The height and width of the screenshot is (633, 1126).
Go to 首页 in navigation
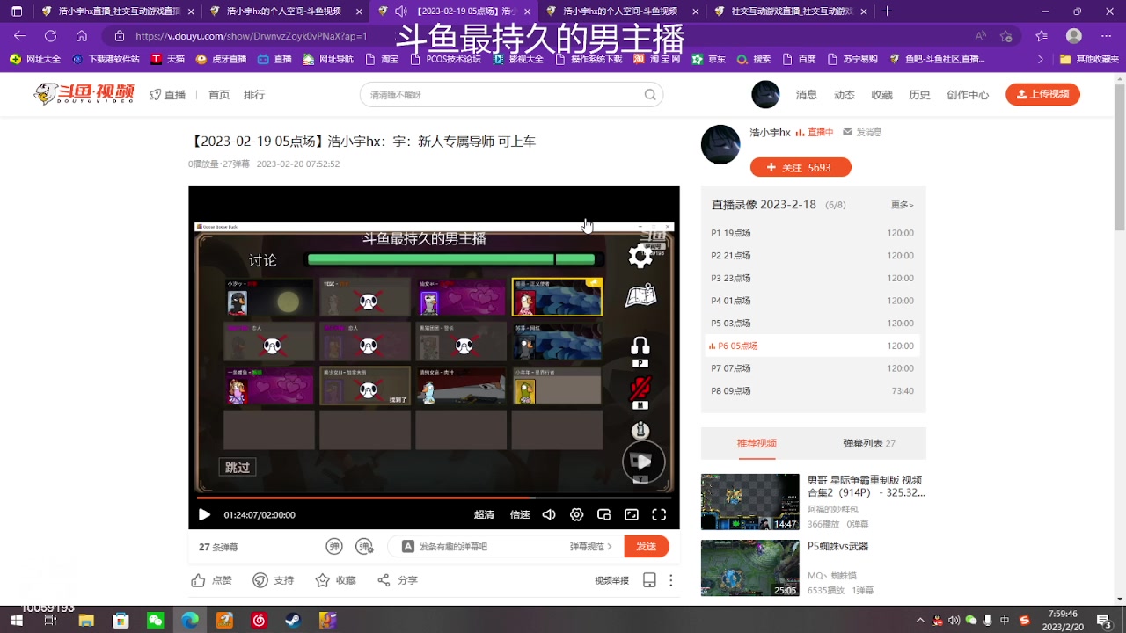pyautogui.click(x=219, y=95)
